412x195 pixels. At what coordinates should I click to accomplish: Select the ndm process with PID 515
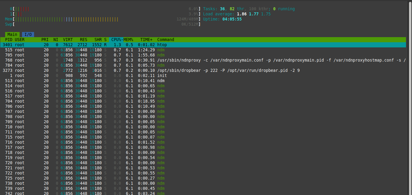click(203, 50)
